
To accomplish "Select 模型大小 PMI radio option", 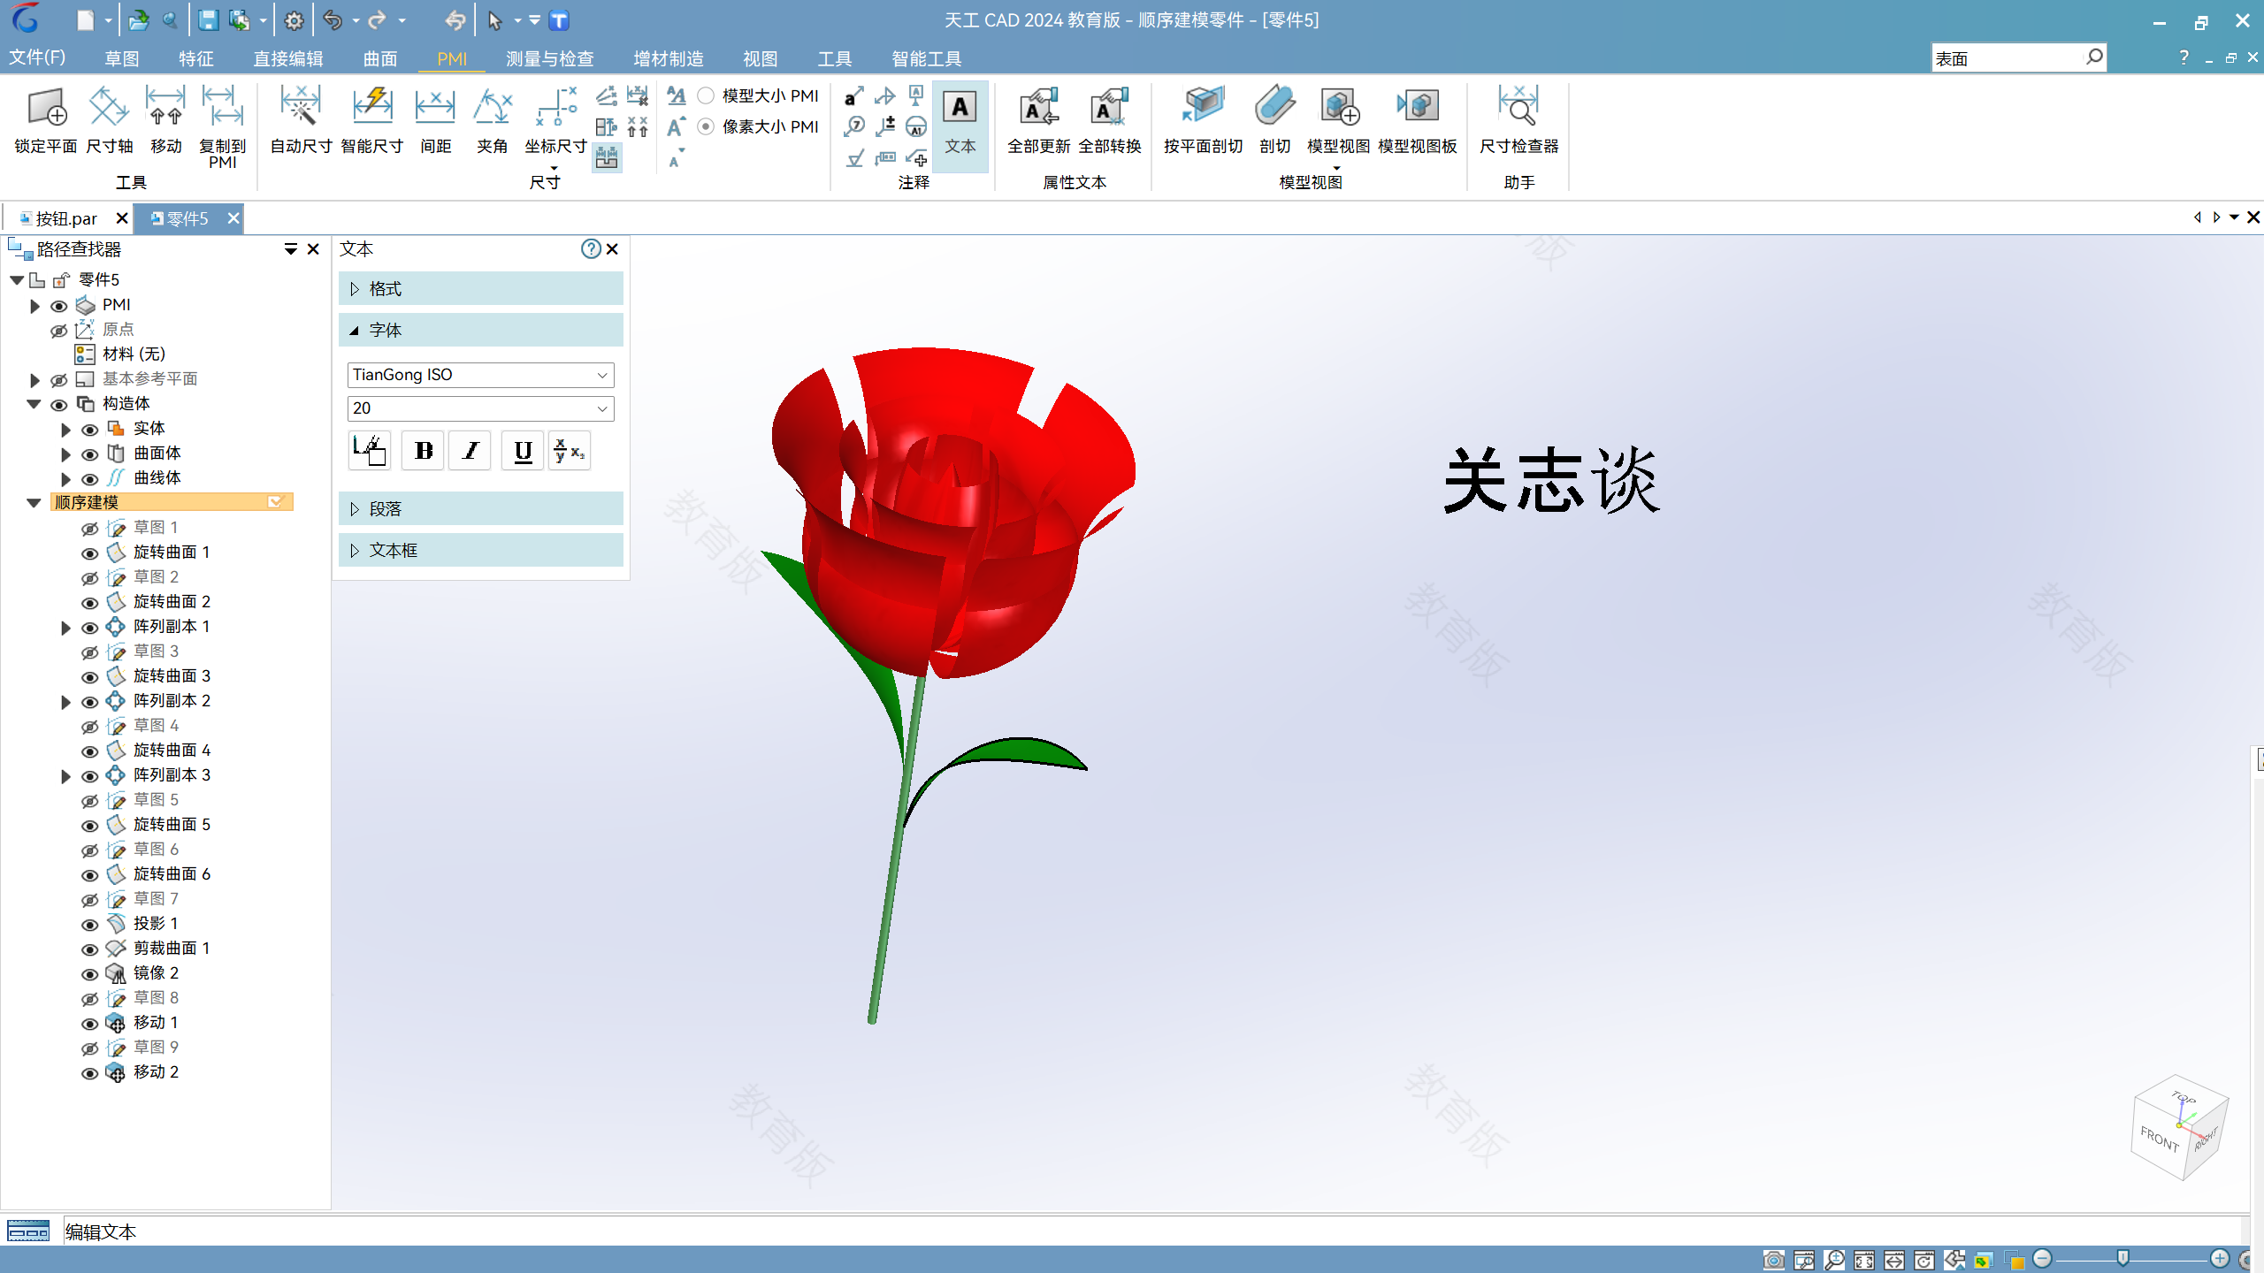I will (706, 95).
